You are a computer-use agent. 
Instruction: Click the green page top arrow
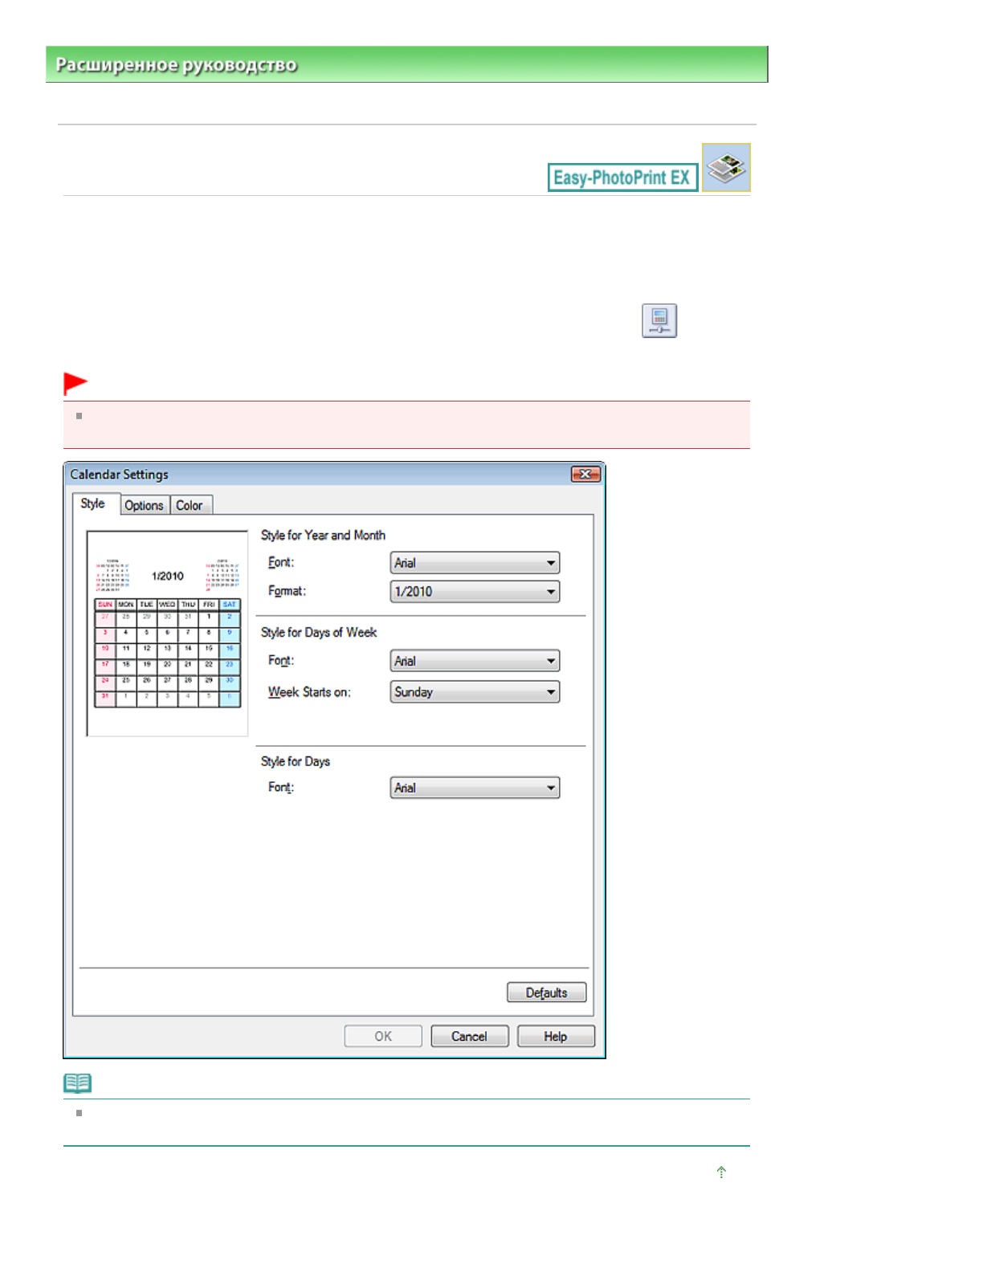point(721,1172)
